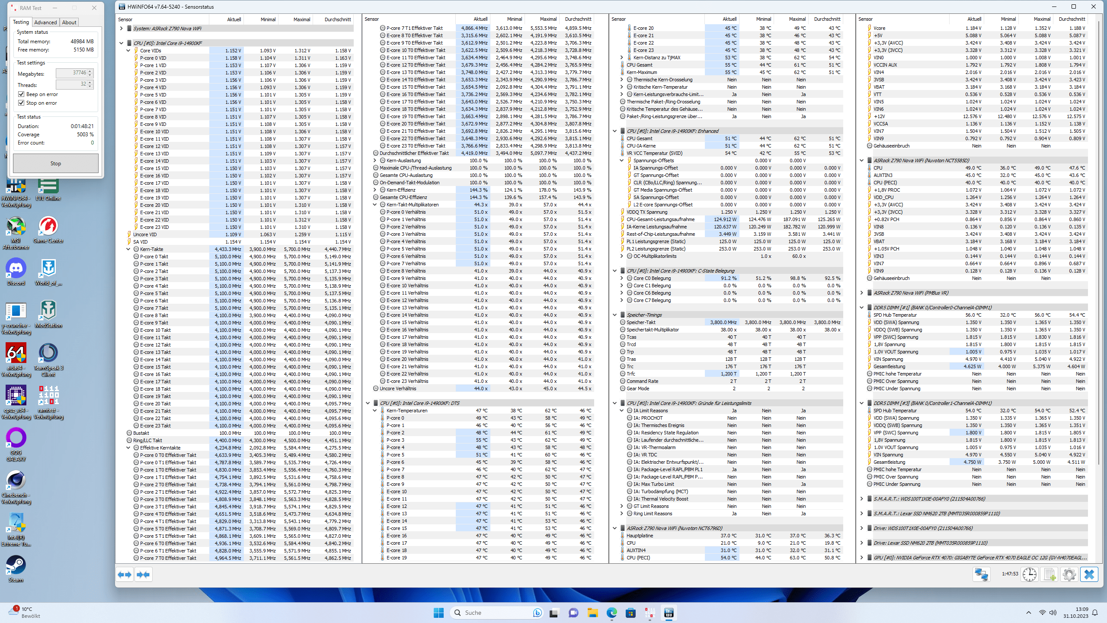Collapse the Speicher-Timings section
Screen dimensions: 1107x623
(x=614, y=315)
